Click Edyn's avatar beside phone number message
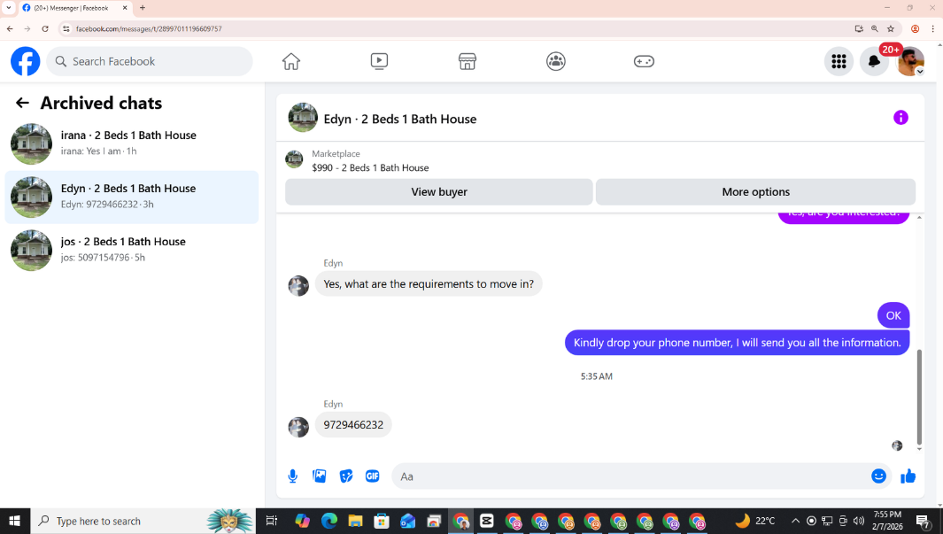Screen dimensions: 943x534 tap(298, 427)
